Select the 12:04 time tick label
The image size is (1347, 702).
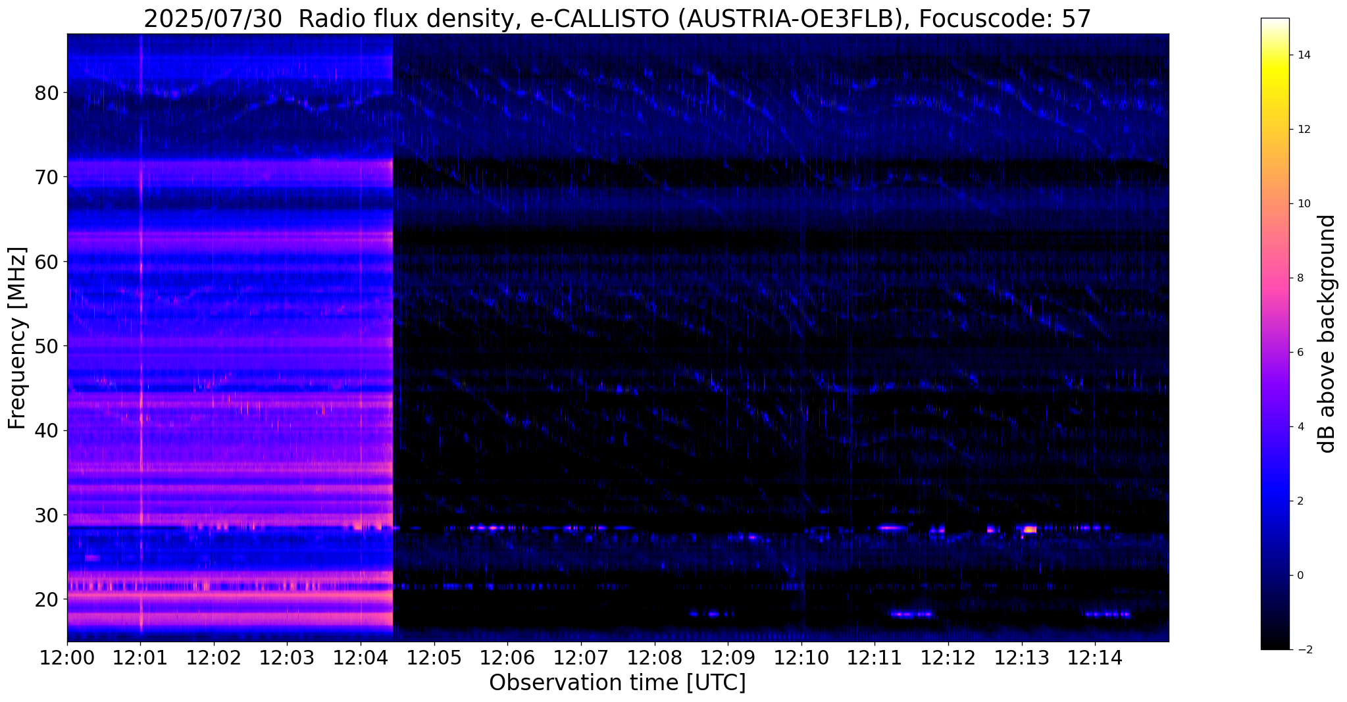[x=361, y=658]
